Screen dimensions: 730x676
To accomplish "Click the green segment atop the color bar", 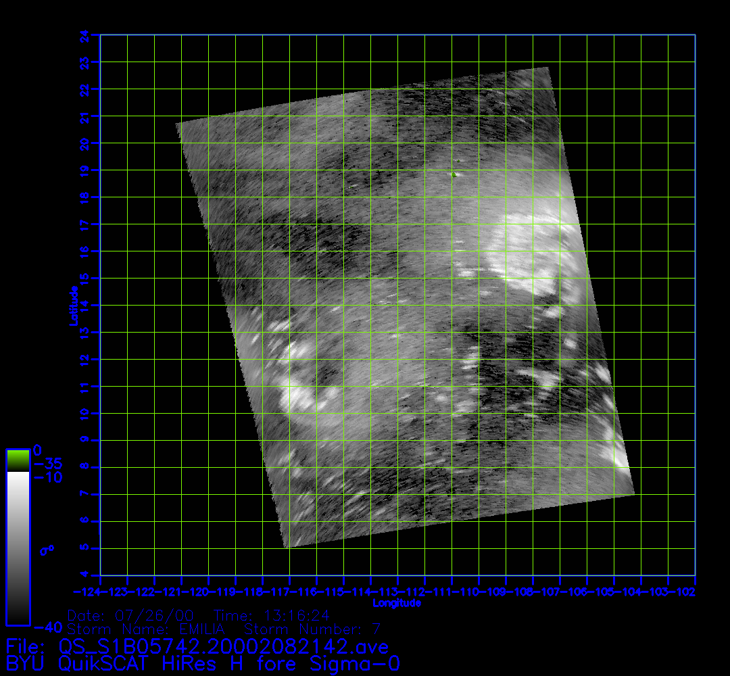I will [18, 460].
